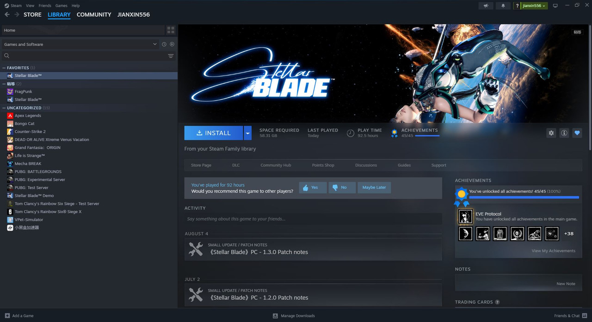The height and width of the screenshot is (322, 592).
Task: Click New Note
Action: point(566,284)
